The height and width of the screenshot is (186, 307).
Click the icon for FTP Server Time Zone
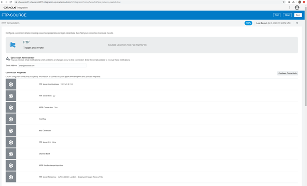pos(11,177)
